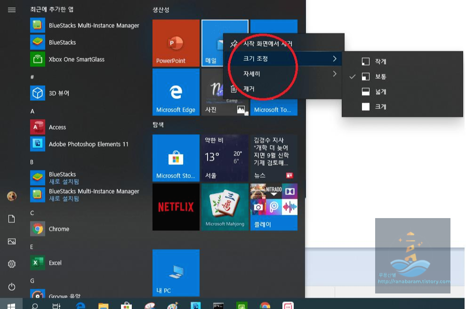Click the Windows Start button on taskbar
The width and height of the screenshot is (466, 309).
pyautogui.click(x=11, y=305)
